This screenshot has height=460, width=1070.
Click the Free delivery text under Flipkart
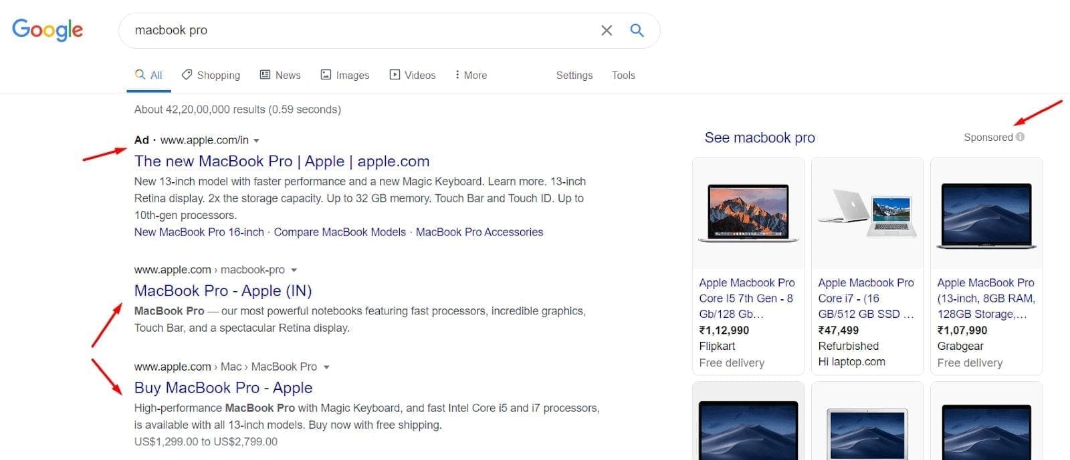click(732, 363)
